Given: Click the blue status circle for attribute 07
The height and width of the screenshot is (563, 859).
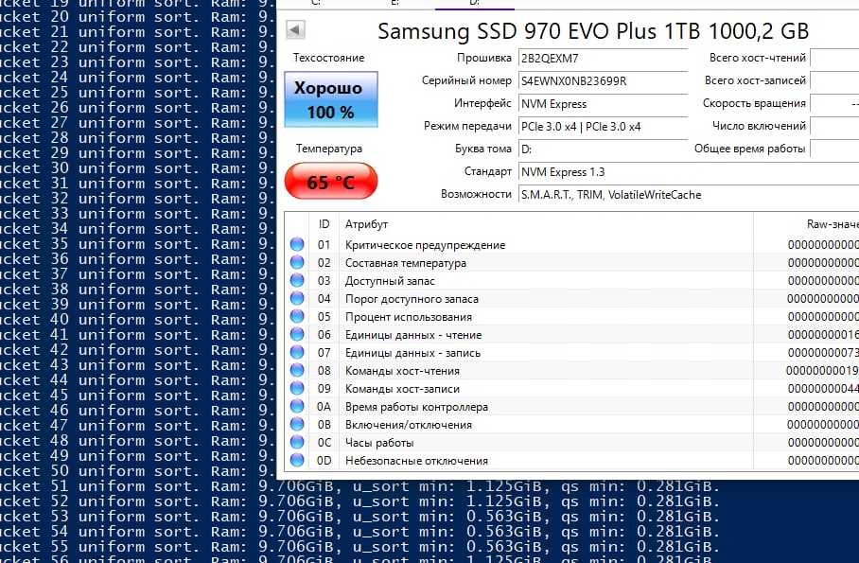Looking at the screenshot, I should tap(297, 352).
